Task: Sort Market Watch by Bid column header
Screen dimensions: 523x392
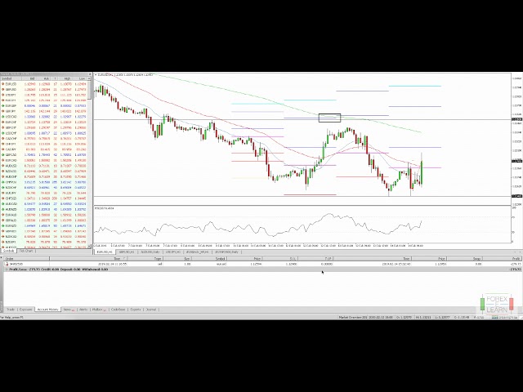Action: [30, 78]
